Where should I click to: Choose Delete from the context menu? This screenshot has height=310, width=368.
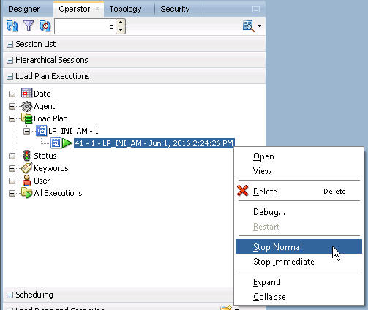(298, 192)
